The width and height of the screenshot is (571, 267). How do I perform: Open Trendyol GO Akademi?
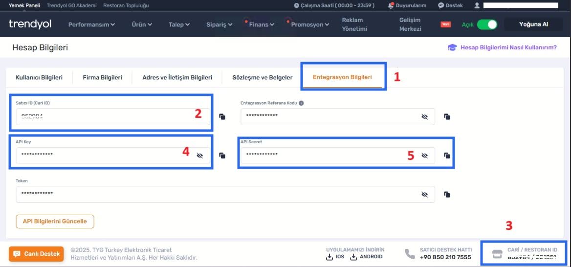click(x=72, y=5)
